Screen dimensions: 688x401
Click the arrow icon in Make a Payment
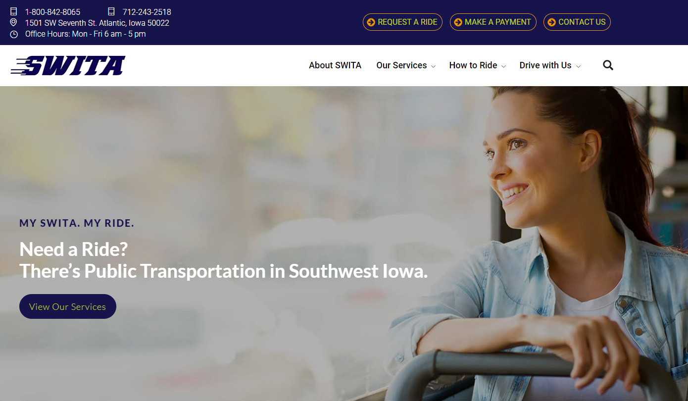click(458, 22)
